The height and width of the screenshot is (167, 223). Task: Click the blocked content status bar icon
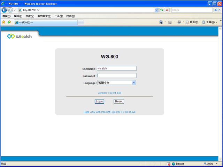pyautogui.click(x=168, y=164)
